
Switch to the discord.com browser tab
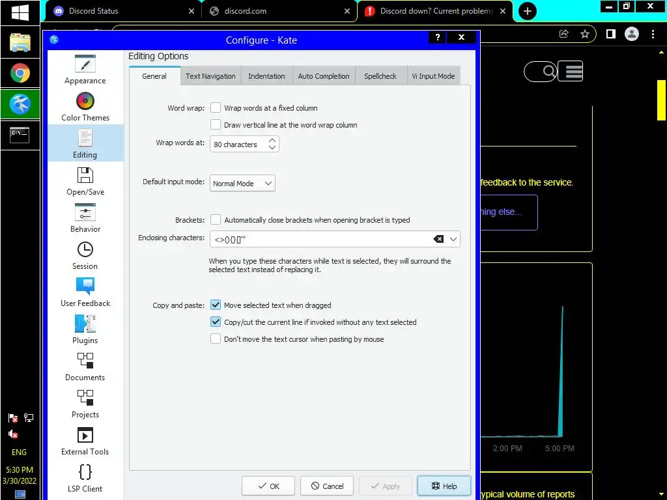pyautogui.click(x=279, y=11)
